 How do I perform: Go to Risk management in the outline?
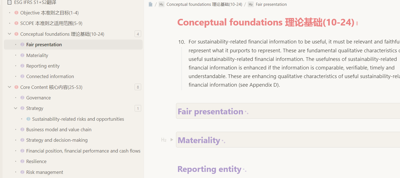click(44, 172)
